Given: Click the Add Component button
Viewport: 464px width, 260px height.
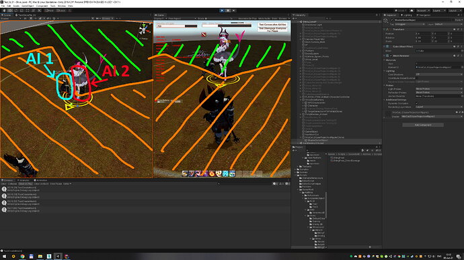Looking at the screenshot, I should [423, 125].
